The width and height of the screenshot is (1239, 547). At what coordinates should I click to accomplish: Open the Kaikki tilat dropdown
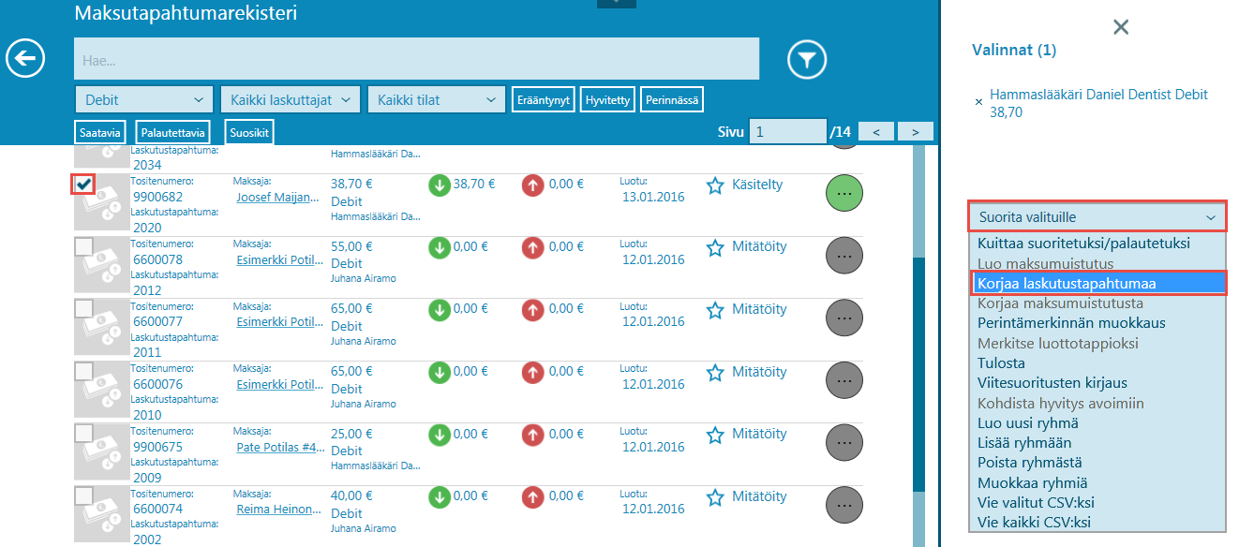(x=437, y=100)
